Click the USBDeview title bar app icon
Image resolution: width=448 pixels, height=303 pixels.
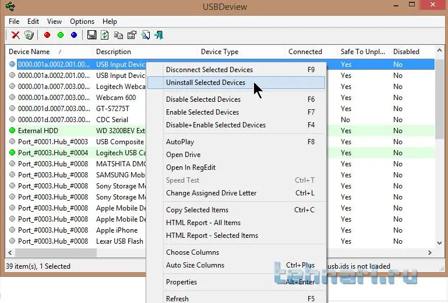[x=10, y=6]
